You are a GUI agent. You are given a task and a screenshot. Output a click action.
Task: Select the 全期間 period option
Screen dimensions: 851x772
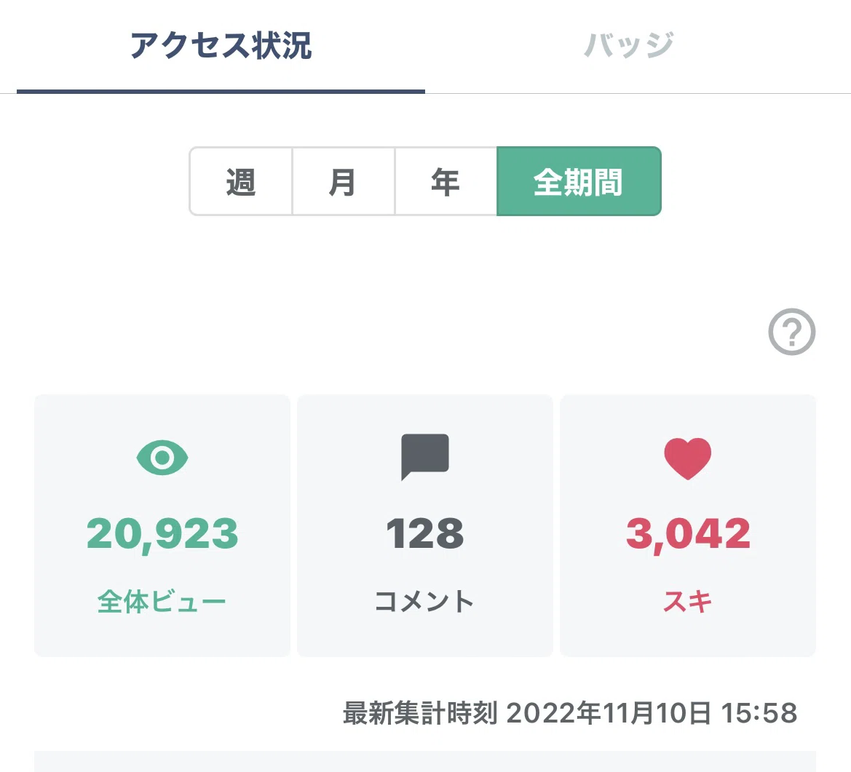click(x=579, y=181)
